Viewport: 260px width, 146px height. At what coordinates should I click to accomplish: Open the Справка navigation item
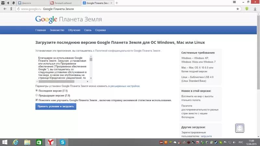tap(100, 30)
